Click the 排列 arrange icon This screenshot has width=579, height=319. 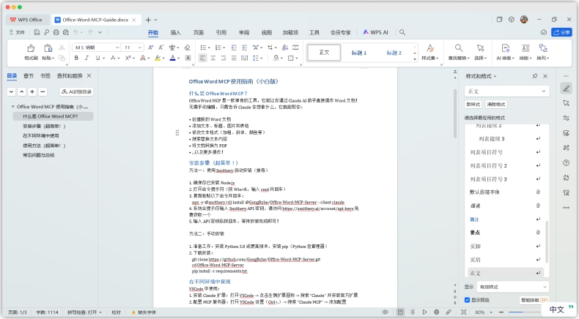coord(543,48)
